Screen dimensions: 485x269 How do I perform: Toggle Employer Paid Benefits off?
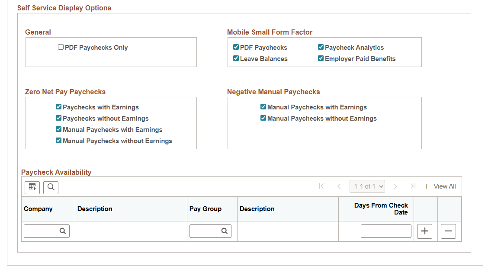[x=321, y=58]
